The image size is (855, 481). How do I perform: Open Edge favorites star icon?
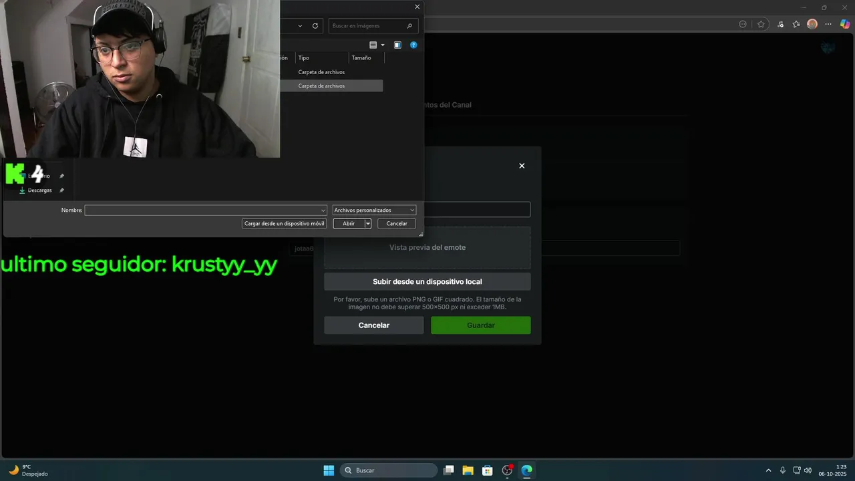761,24
